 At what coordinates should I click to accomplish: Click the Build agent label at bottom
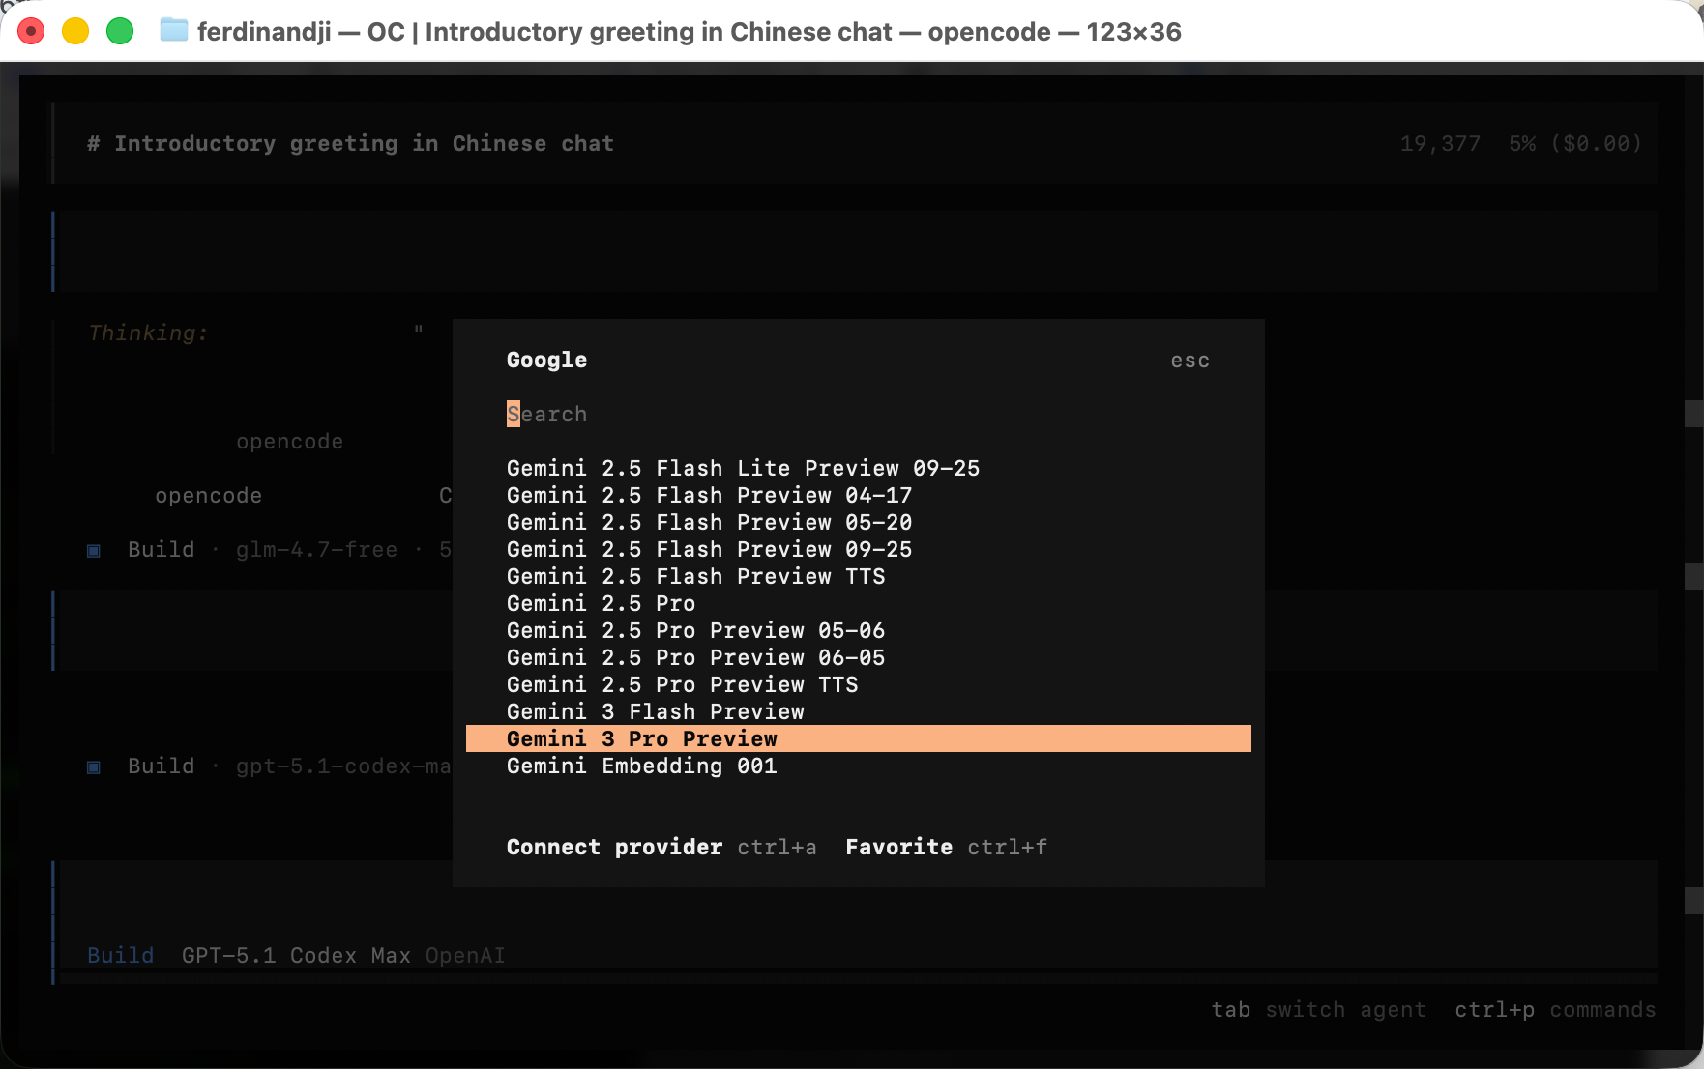click(x=121, y=955)
